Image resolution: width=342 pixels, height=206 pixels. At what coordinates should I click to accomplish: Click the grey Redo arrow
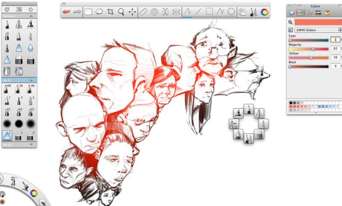coord(77,12)
